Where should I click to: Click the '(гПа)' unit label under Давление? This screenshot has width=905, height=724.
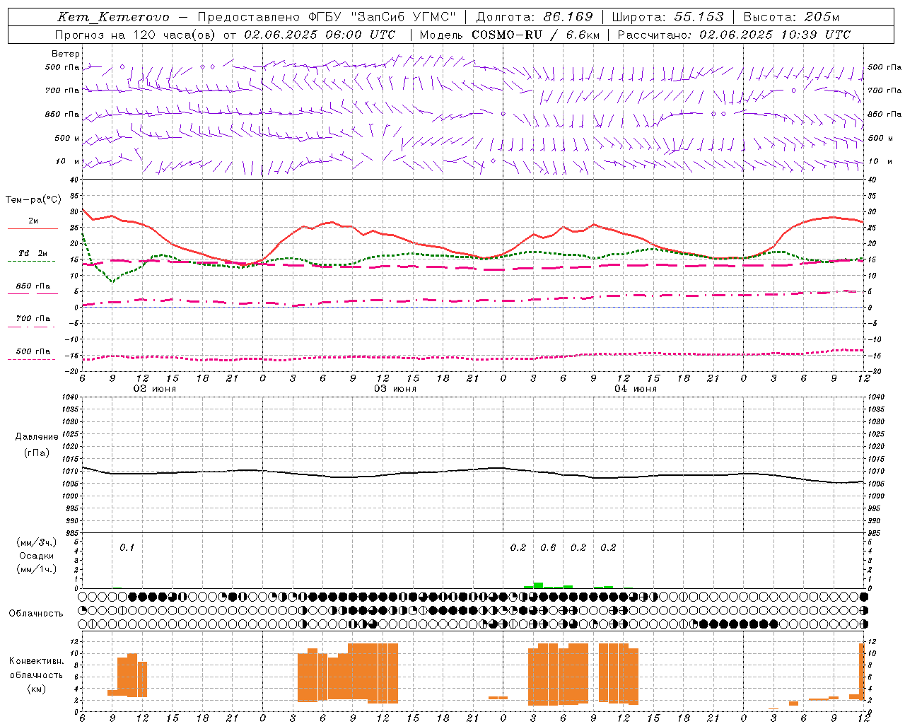[x=37, y=453]
